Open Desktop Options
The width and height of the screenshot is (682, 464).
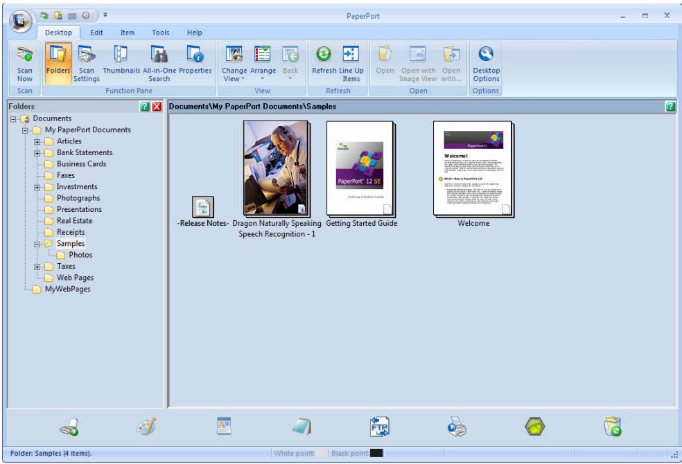[x=486, y=63]
